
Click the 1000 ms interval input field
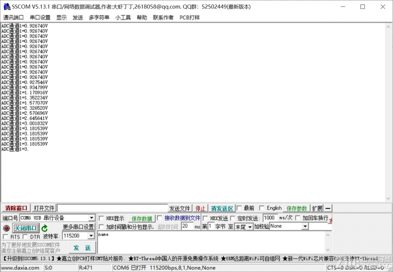tap(270, 218)
